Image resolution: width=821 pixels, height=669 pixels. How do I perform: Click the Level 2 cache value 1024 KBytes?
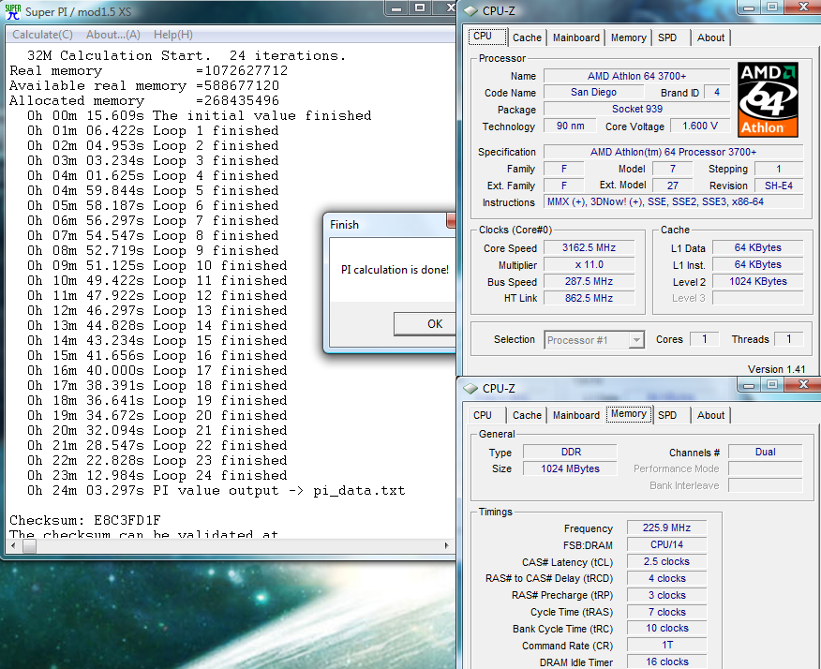757,281
